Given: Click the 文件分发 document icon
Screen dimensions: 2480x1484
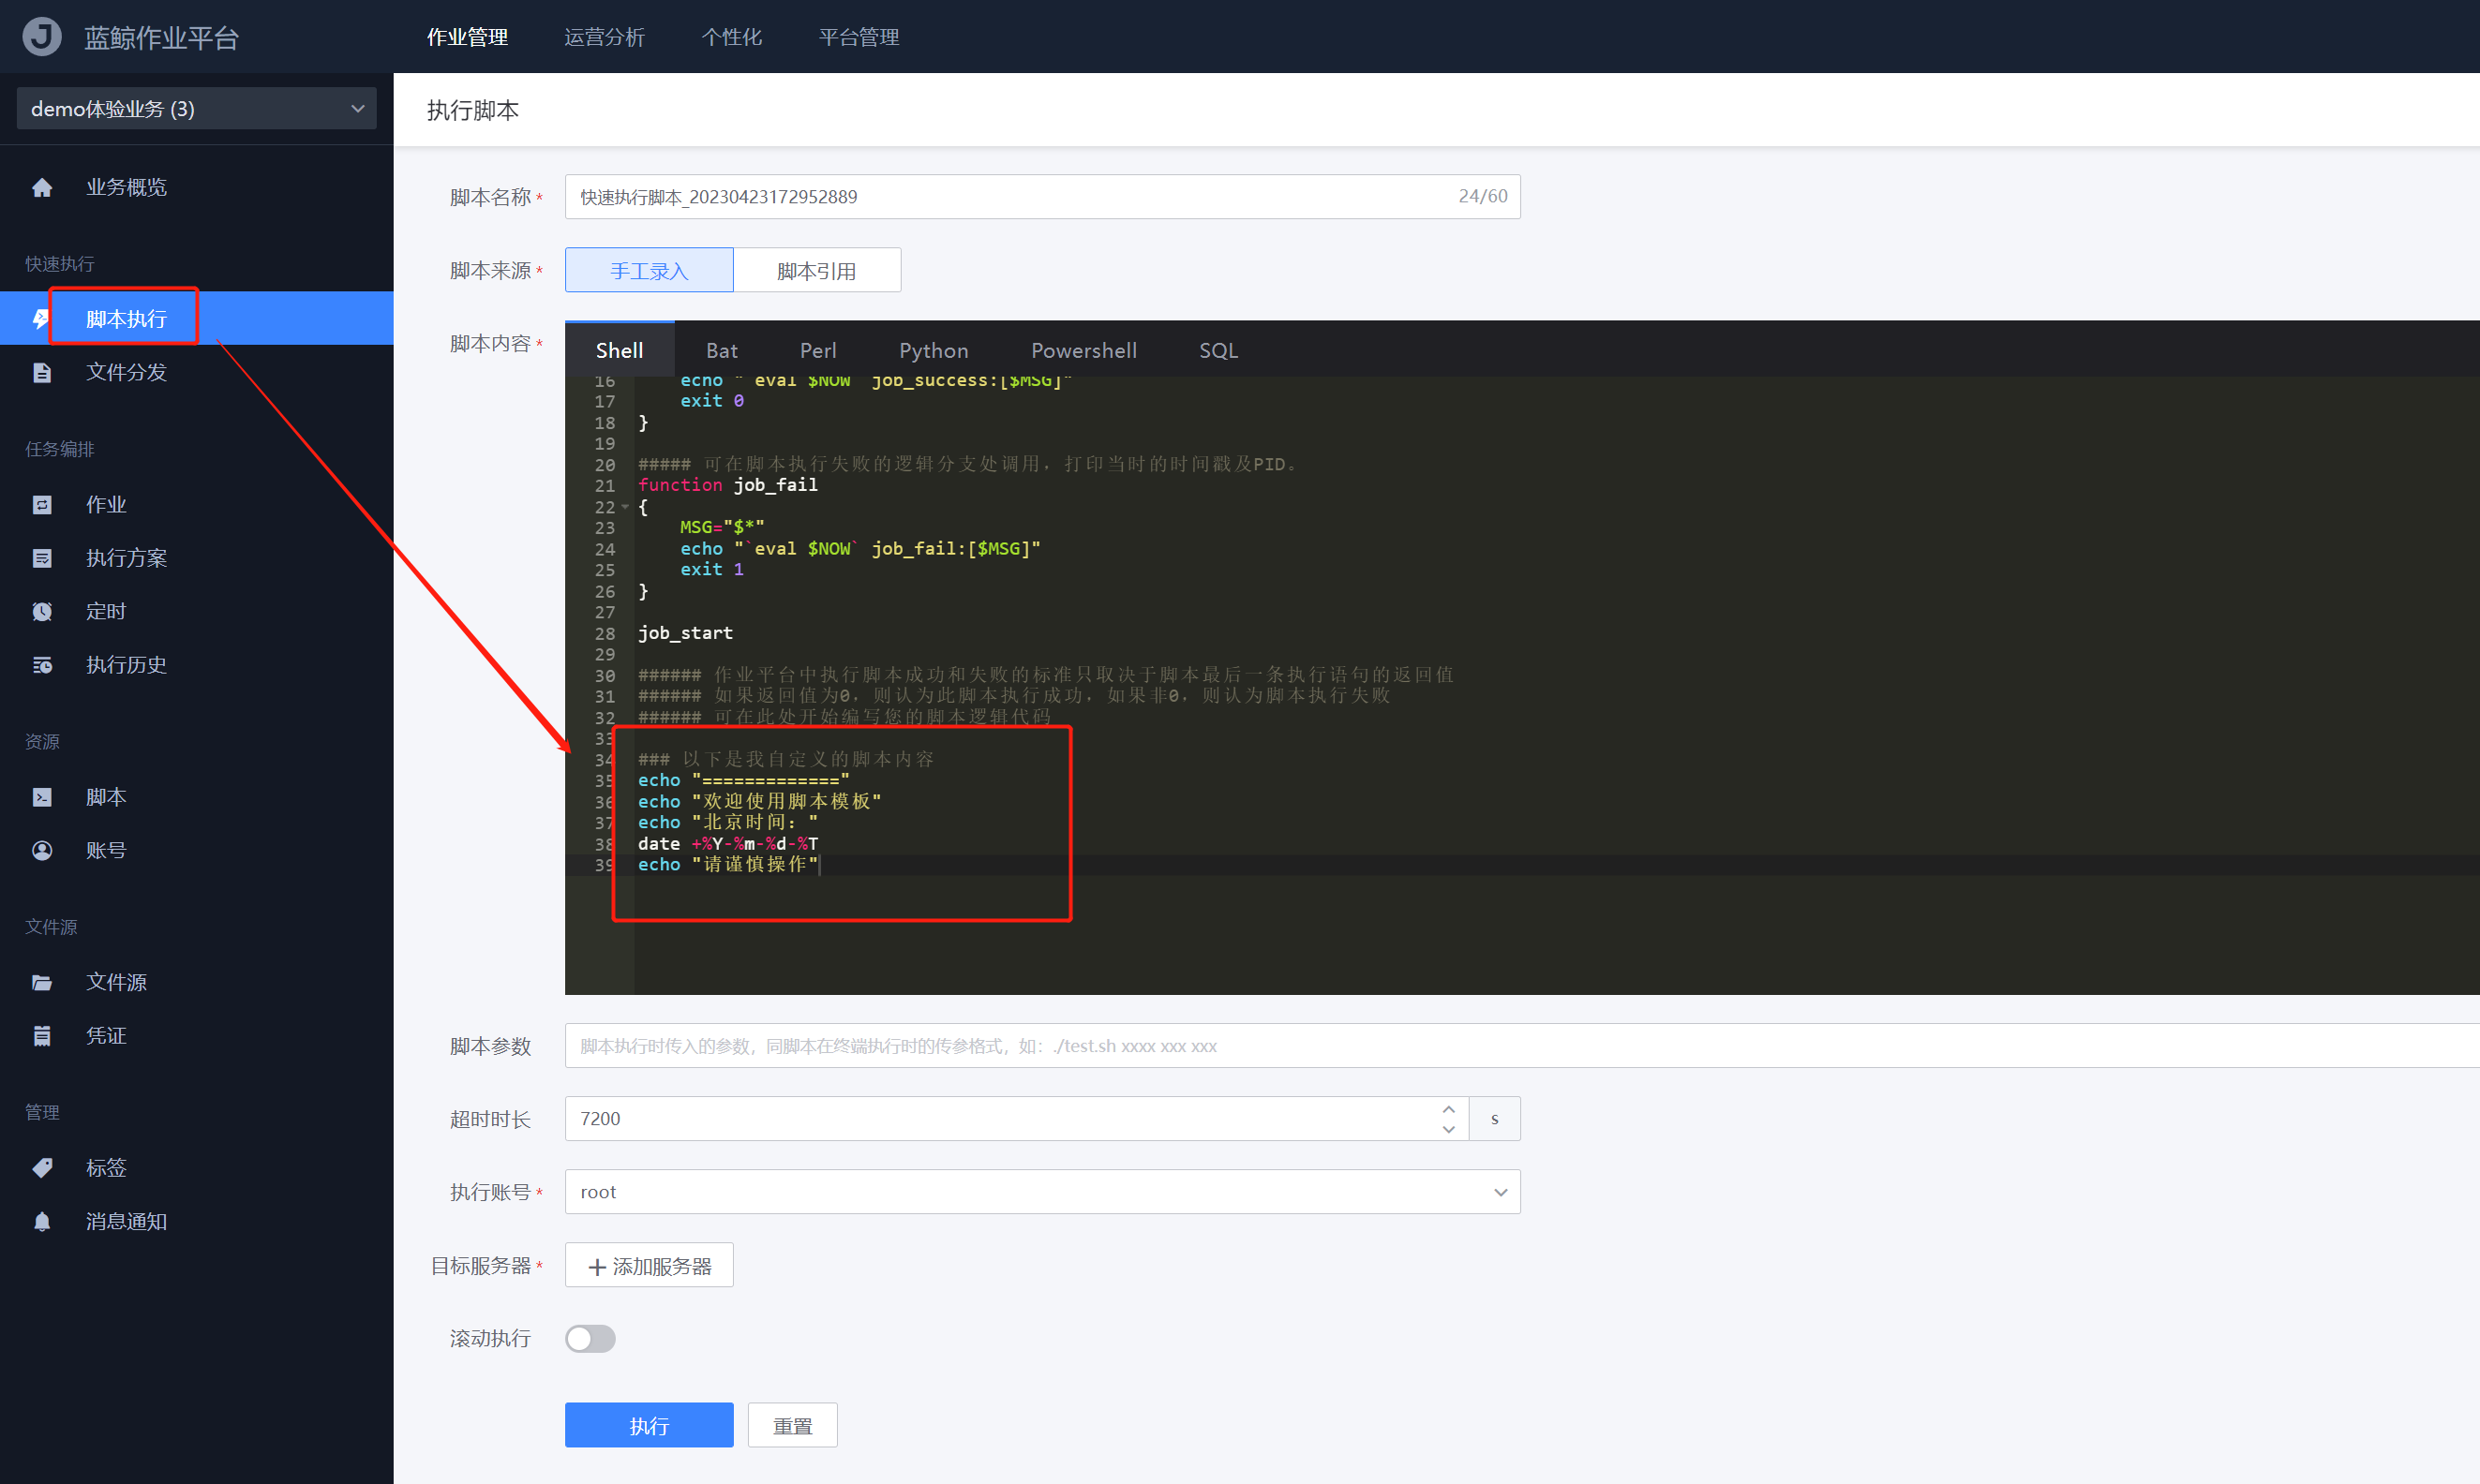Looking at the screenshot, I should pyautogui.click(x=42, y=373).
